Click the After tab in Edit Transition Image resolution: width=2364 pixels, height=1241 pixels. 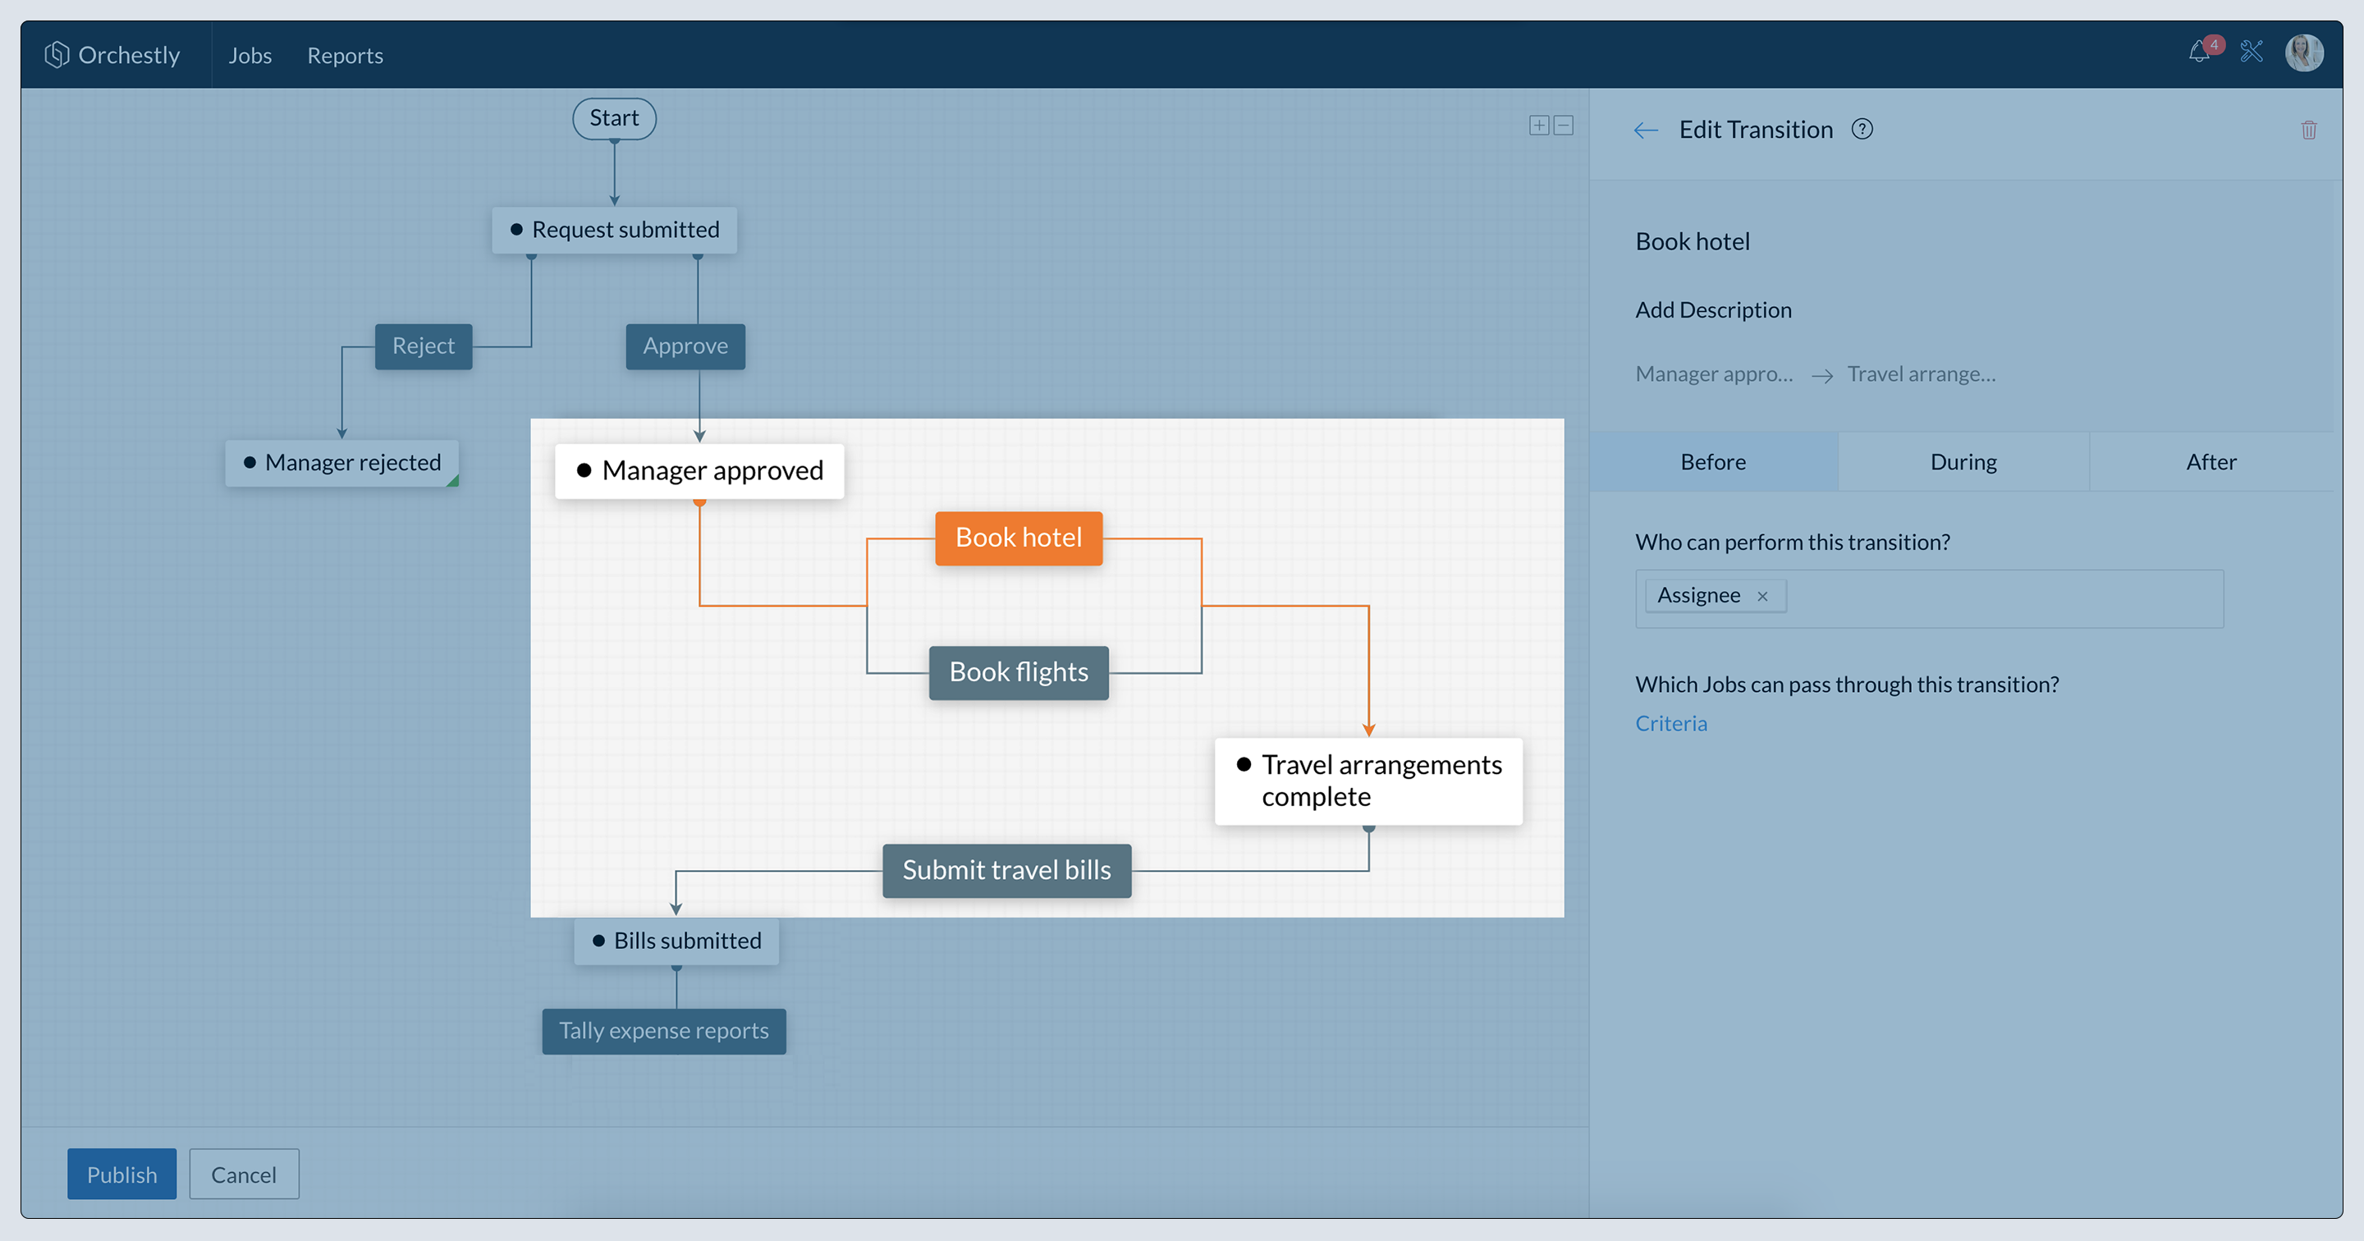point(2211,461)
